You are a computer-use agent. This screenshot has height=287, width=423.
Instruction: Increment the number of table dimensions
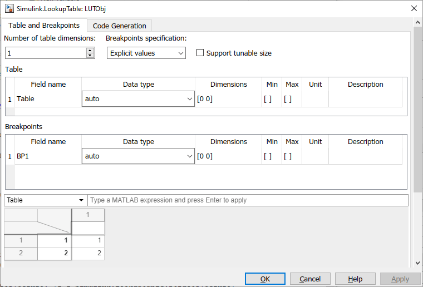[90, 50]
